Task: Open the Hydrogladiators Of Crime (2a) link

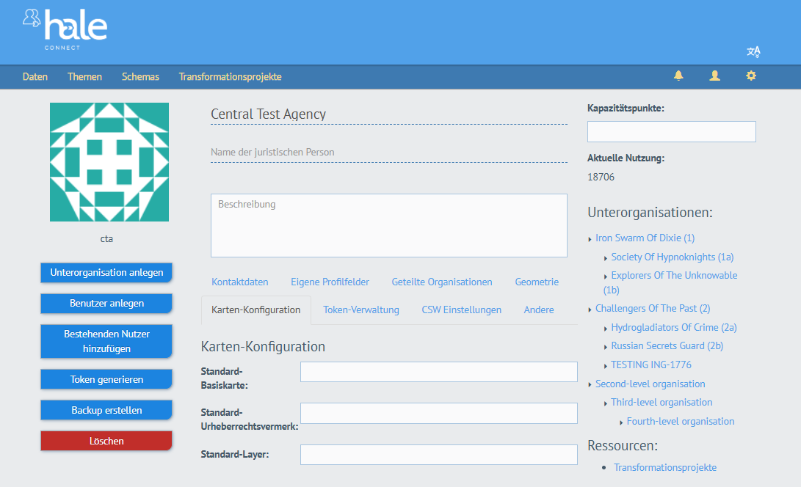Action: click(x=673, y=327)
